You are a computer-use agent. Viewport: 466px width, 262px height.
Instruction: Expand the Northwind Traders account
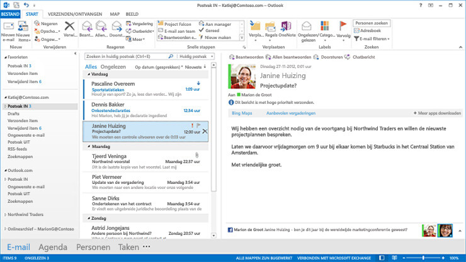pos(5,214)
